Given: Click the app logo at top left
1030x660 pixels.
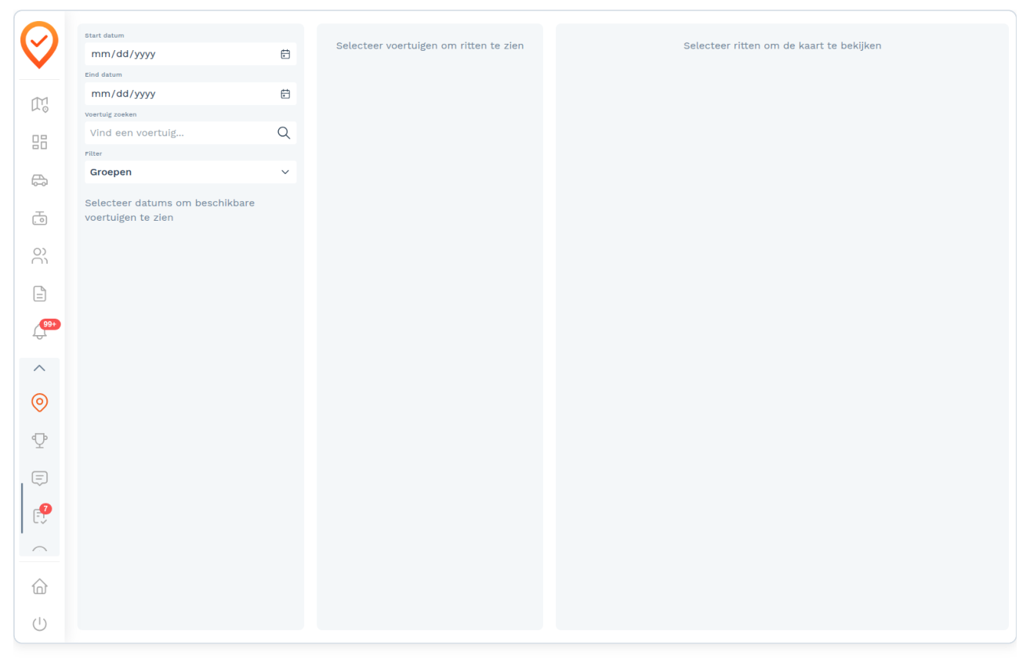Looking at the screenshot, I should pyautogui.click(x=39, y=45).
